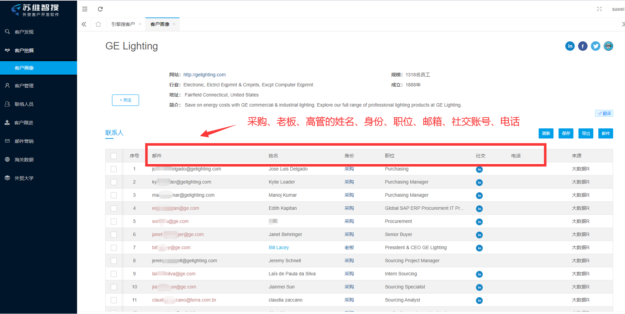This screenshot has height=314, width=625.
Task: Refresh the page with the reload icon
Action: (100, 9)
